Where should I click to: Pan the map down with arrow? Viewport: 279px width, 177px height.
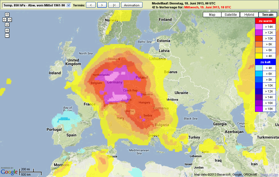click(7, 24)
